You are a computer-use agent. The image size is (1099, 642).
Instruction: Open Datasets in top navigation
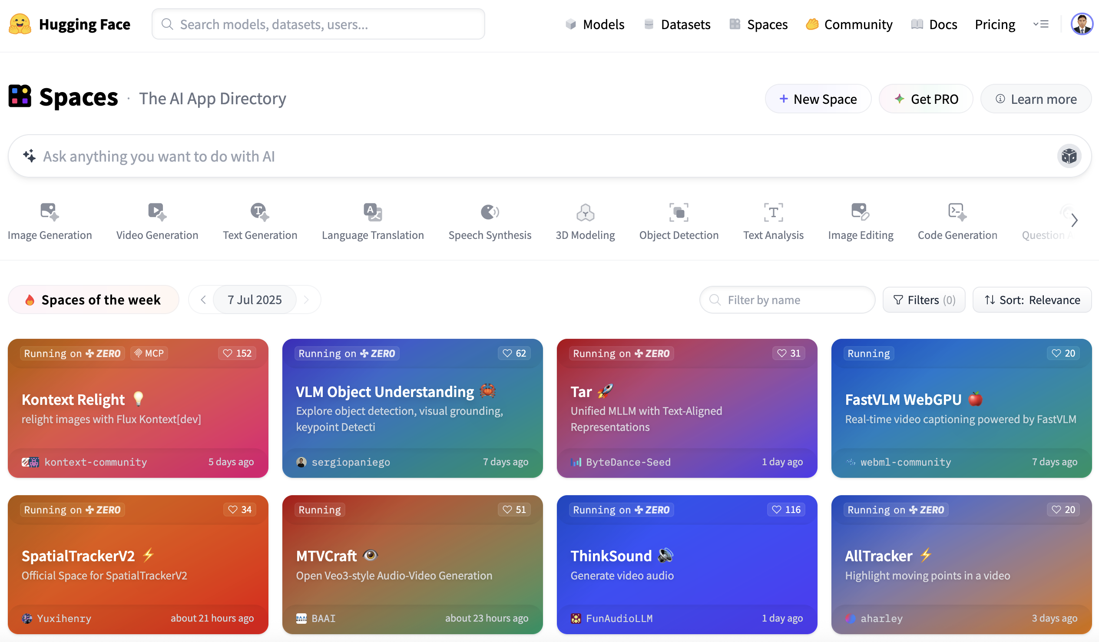point(677,24)
